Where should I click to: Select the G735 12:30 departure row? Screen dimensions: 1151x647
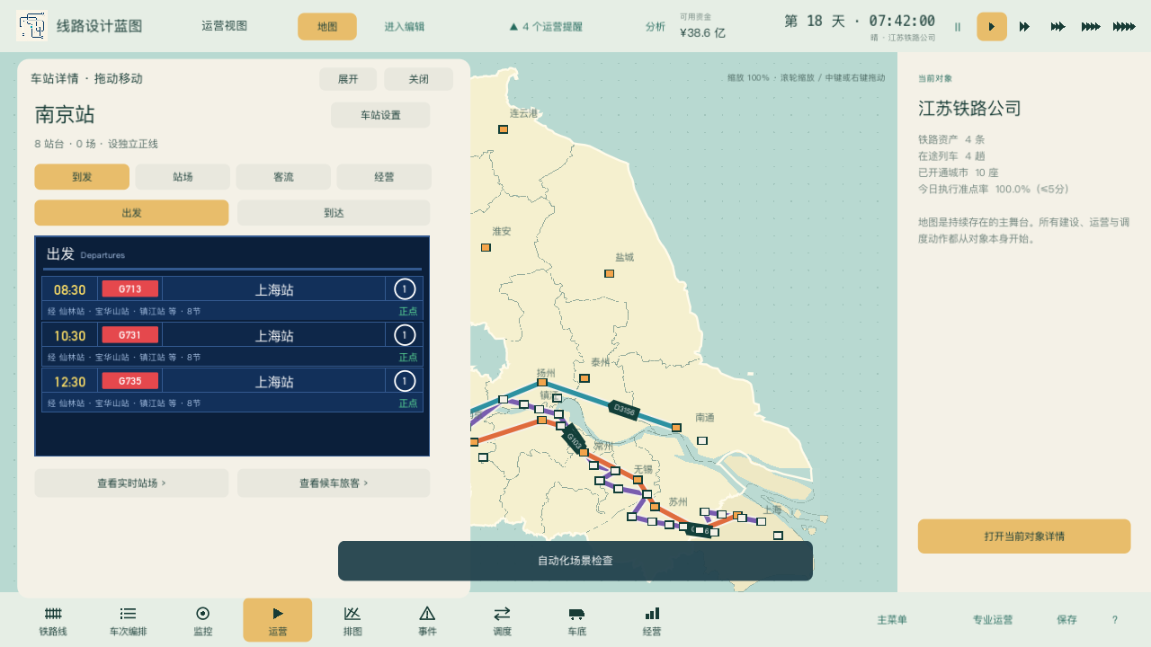tap(232, 390)
